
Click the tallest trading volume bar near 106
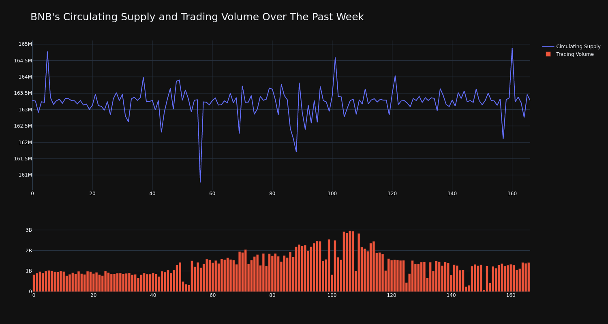[350, 261]
